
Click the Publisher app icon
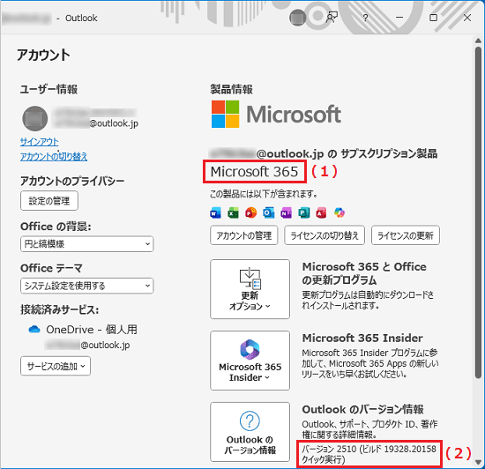pos(303,213)
